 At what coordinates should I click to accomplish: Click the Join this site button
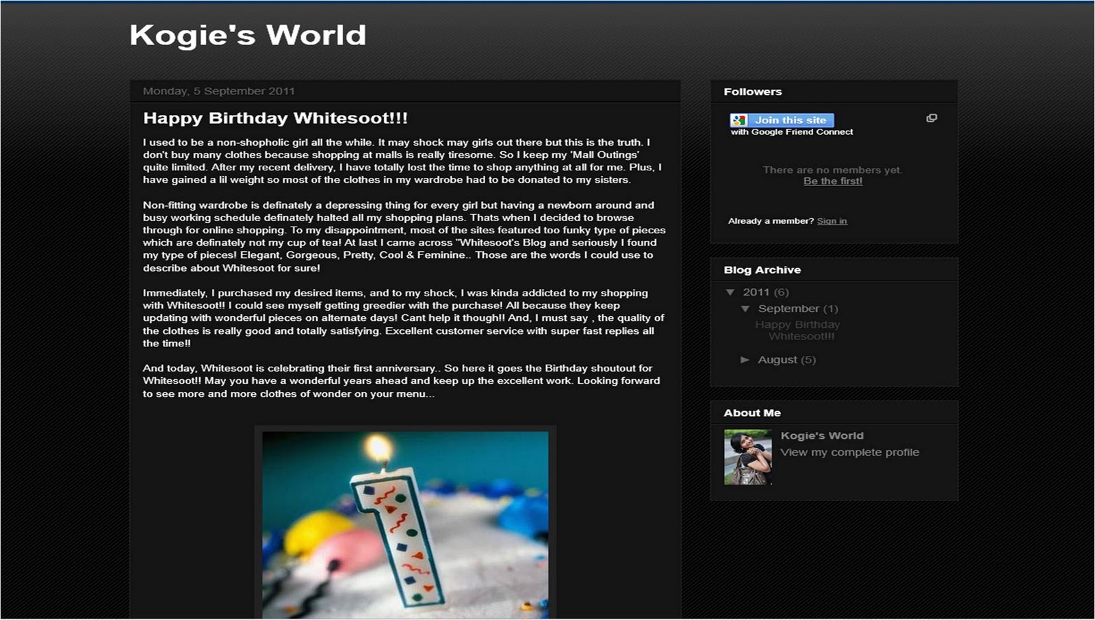[x=782, y=120]
